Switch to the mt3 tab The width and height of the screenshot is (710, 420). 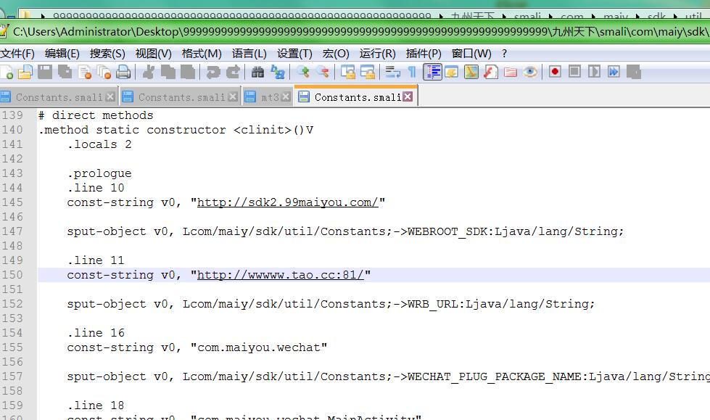(269, 96)
